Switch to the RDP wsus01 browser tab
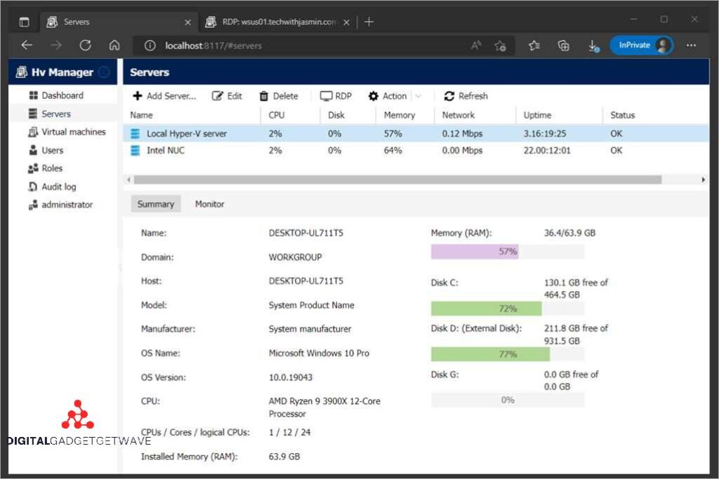This screenshot has height=479, width=719. click(x=279, y=22)
